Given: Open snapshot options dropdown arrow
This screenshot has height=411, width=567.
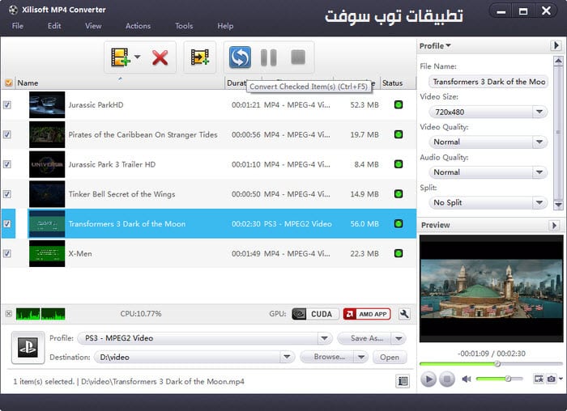Looking at the screenshot, I should [x=561, y=379].
